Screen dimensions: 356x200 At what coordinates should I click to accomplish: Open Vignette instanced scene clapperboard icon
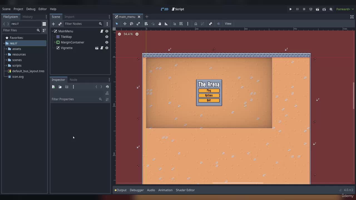click(x=97, y=48)
